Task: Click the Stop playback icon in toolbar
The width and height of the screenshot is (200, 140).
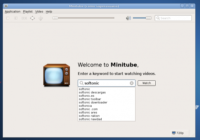Action: [x=7, y=18]
